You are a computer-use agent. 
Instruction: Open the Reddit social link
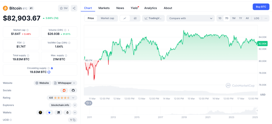point(64,90)
